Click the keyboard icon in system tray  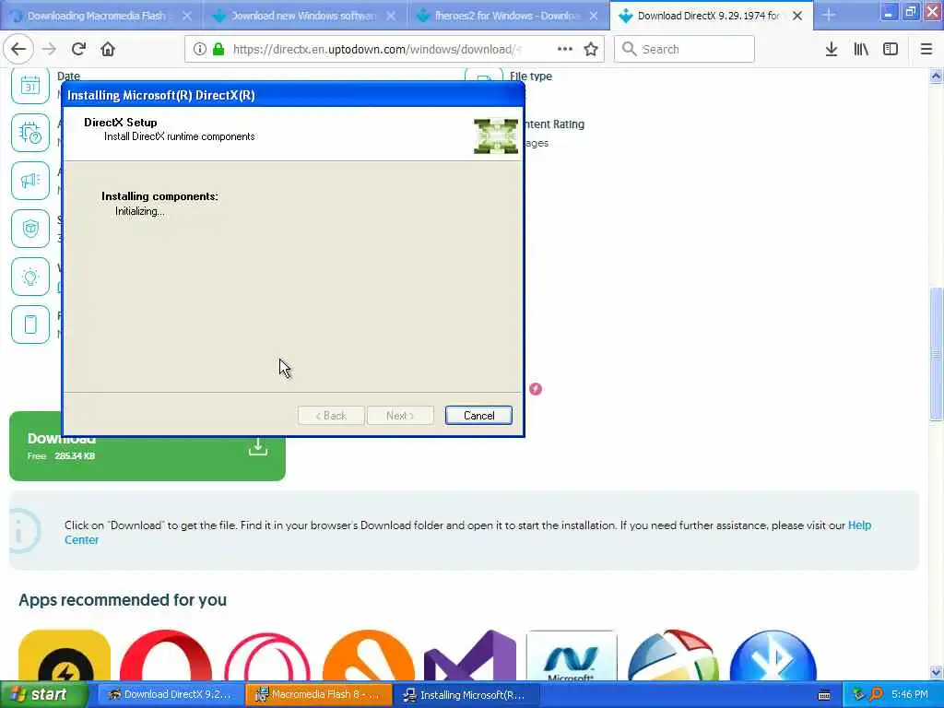click(x=824, y=695)
